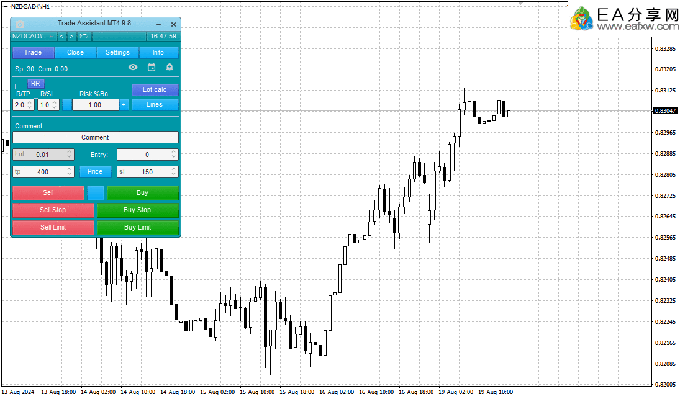Click the Buy Limit button
680x399 pixels.
[x=137, y=228]
